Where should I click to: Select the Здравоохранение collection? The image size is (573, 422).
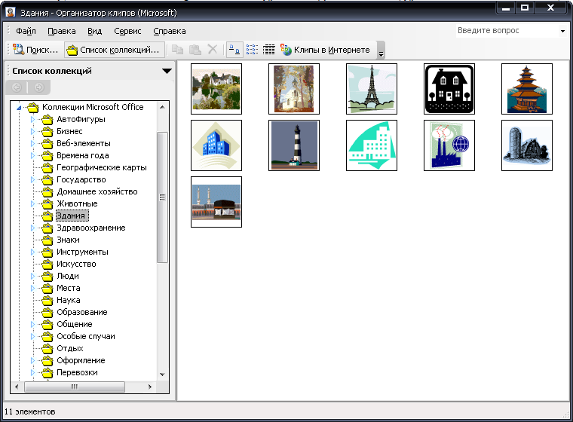90,228
